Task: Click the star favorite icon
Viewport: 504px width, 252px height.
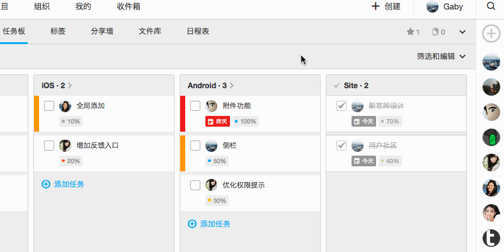Action: click(x=410, y=31)
